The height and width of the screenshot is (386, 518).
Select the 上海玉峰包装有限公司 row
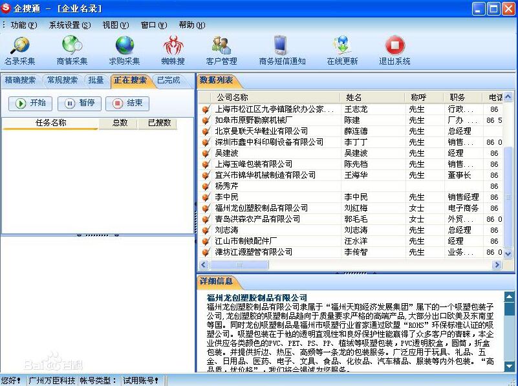click(x=259, y=164)
